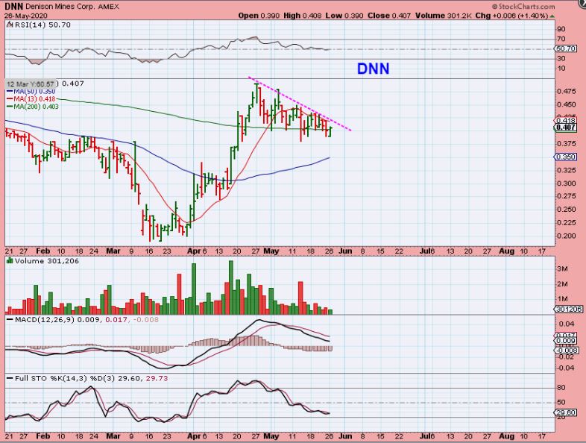This screenshot has width=586, height=443.
Task: Click the bold 0.407 last price tag
Action: 565,128
